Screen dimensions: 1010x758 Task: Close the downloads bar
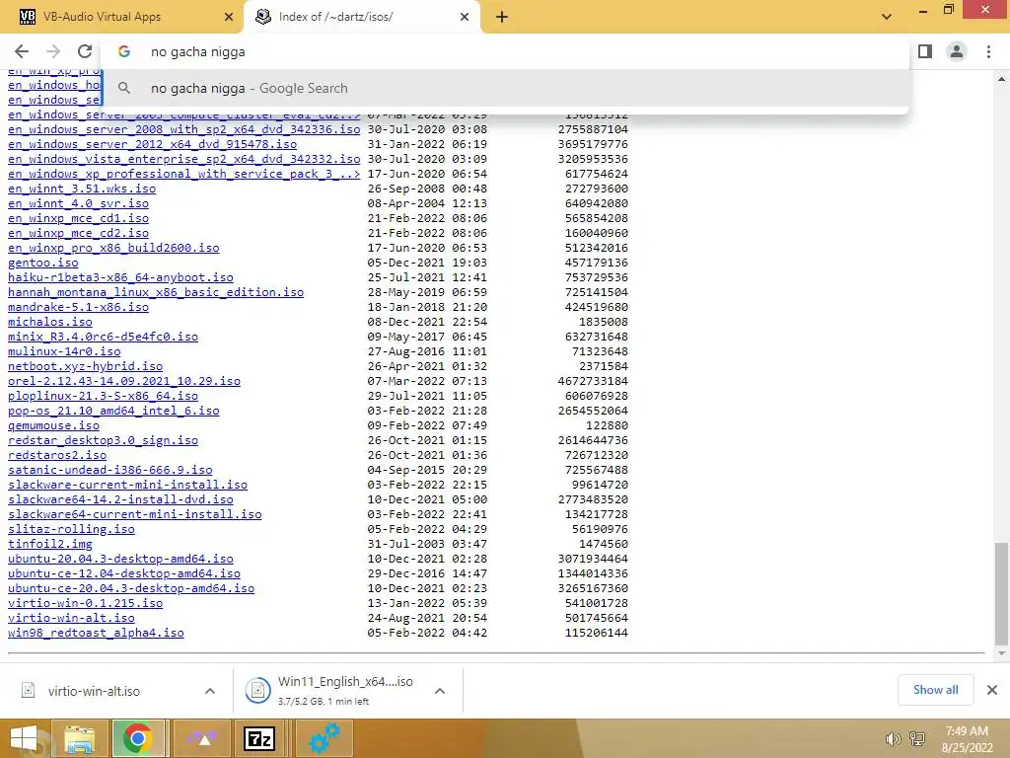click(x=992, y=690)
